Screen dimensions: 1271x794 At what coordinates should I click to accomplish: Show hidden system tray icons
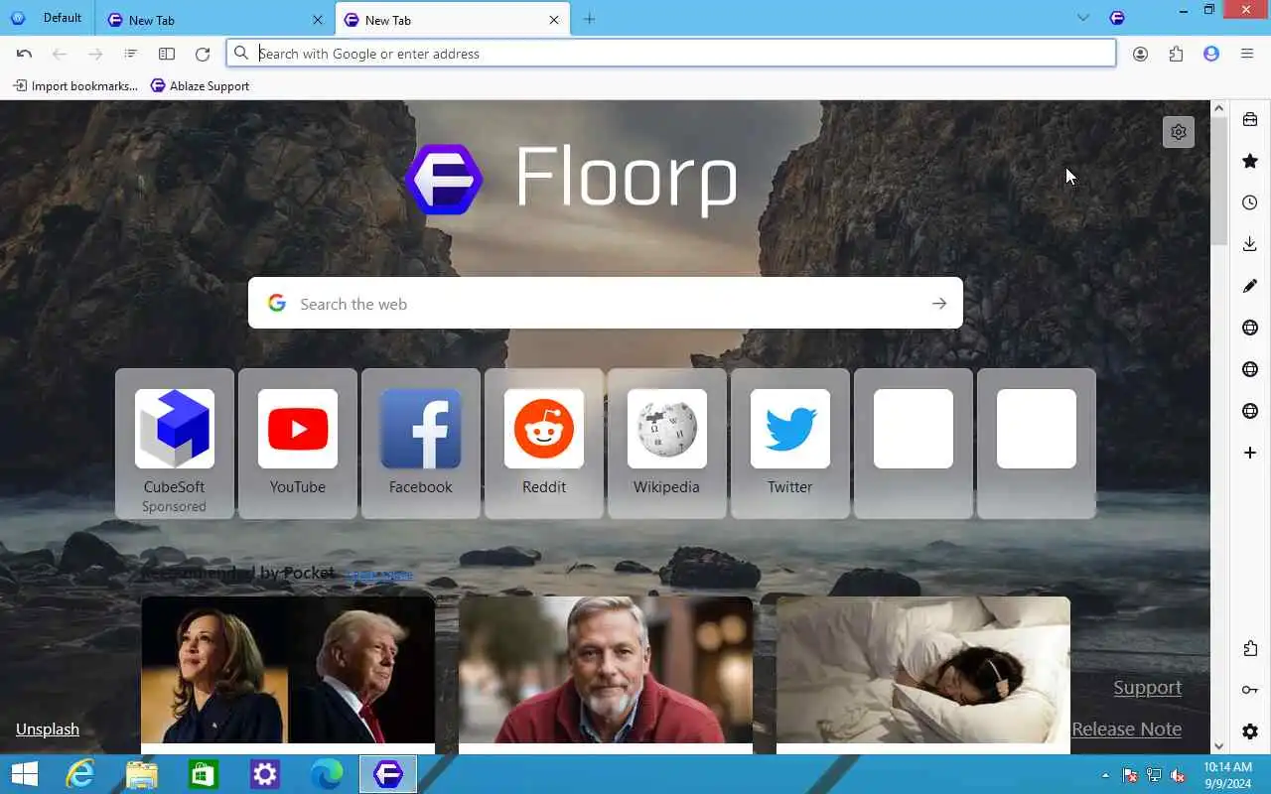pyautogui.click(x=1105, y=775)
